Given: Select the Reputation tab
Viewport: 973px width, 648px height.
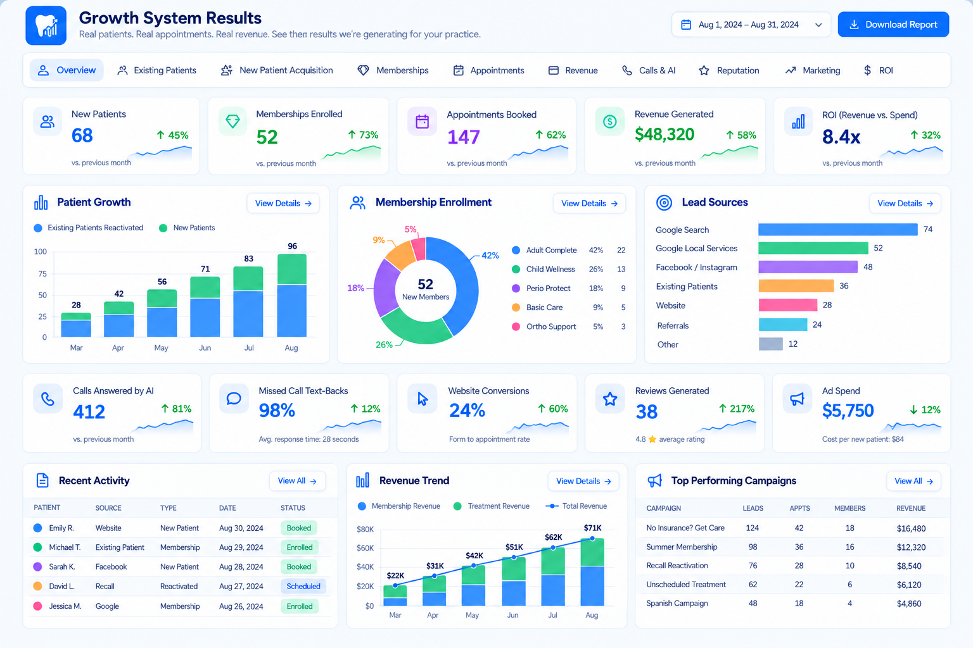Looking at the screenshot, I should point(729,70).
